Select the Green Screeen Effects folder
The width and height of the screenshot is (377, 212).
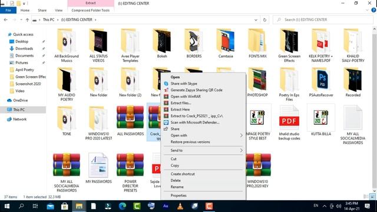point(289,45)
